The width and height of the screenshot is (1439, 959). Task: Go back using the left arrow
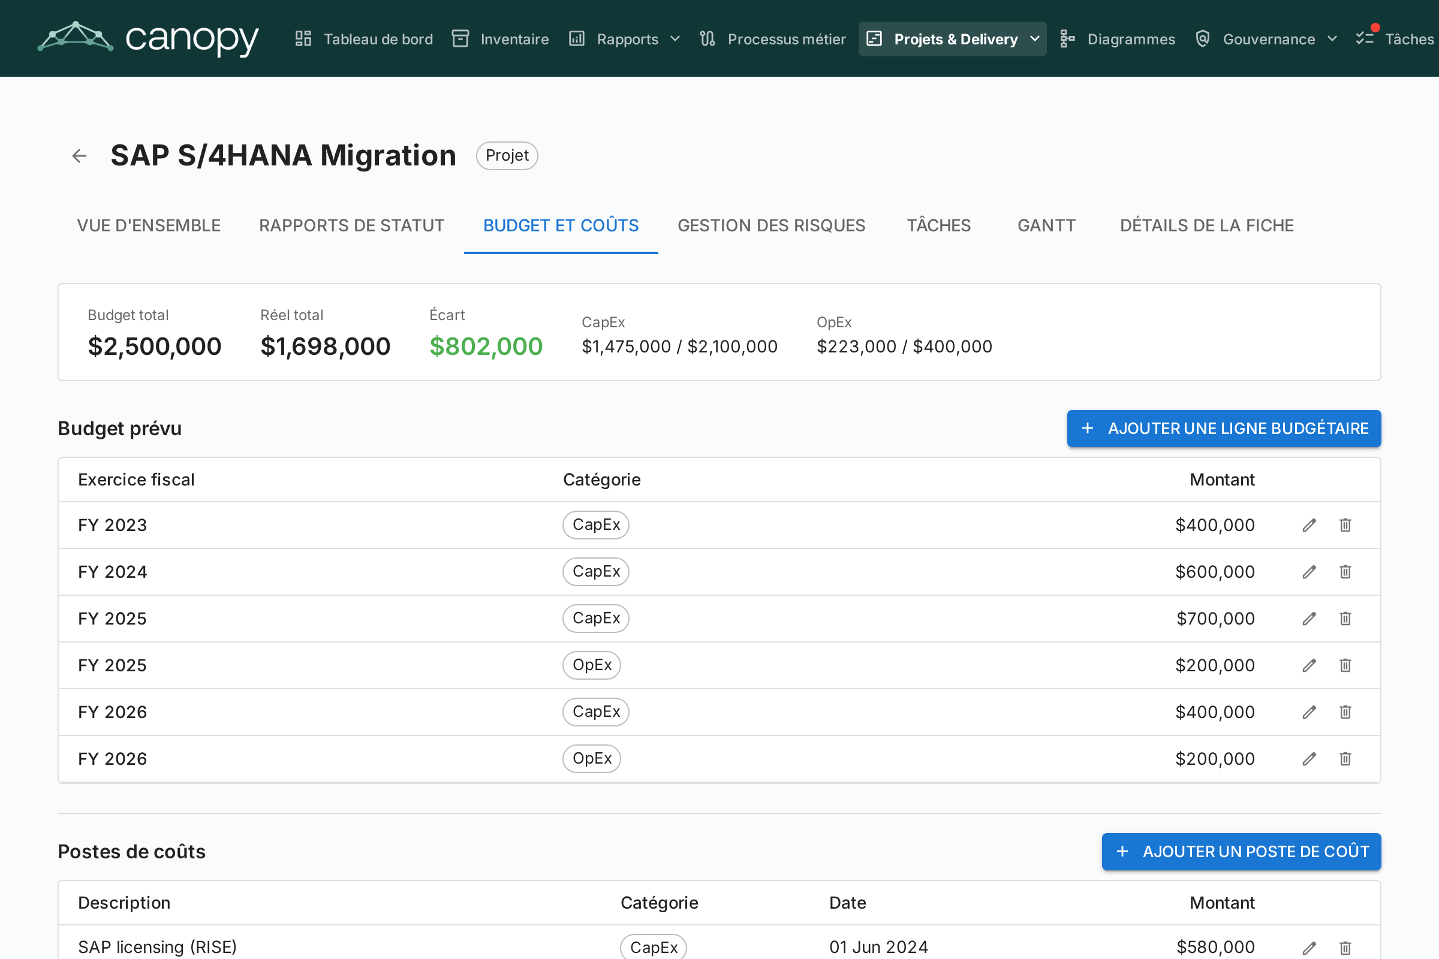(x=79, y=156)
